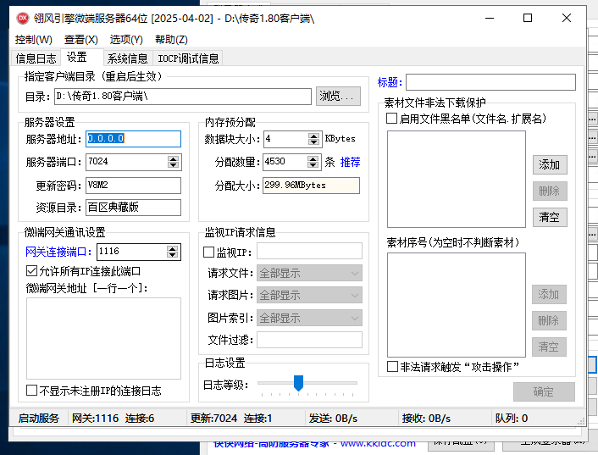Maximize the 翎风引擎微端服务器 window

pyautogui.click(x=528, y=18)
